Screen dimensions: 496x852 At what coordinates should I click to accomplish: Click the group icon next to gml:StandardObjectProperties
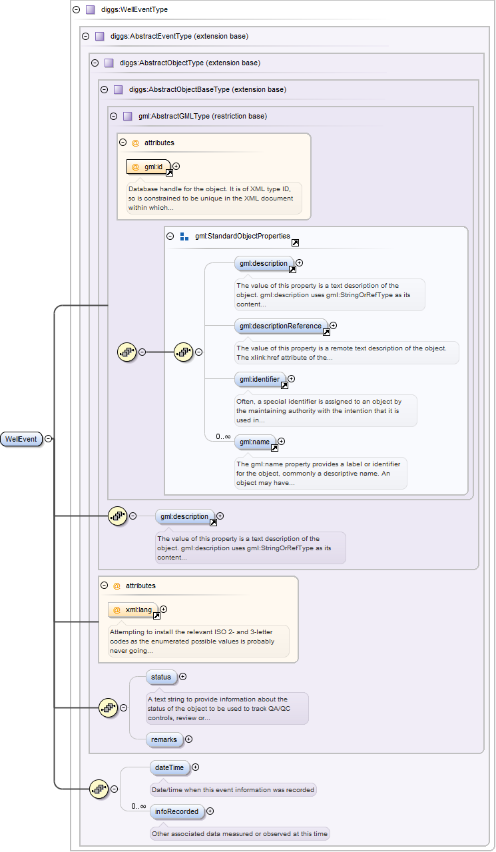185,236
